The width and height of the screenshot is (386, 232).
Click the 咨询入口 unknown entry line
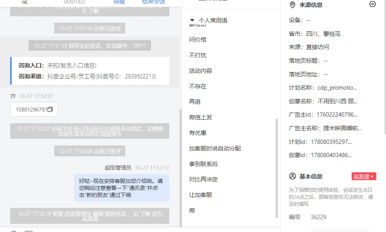(x=57, y=66)
